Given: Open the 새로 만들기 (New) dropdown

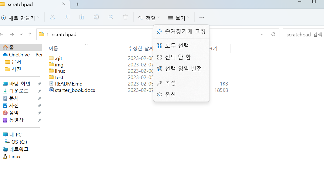Looking at the screenshot, I should [20, 18].
